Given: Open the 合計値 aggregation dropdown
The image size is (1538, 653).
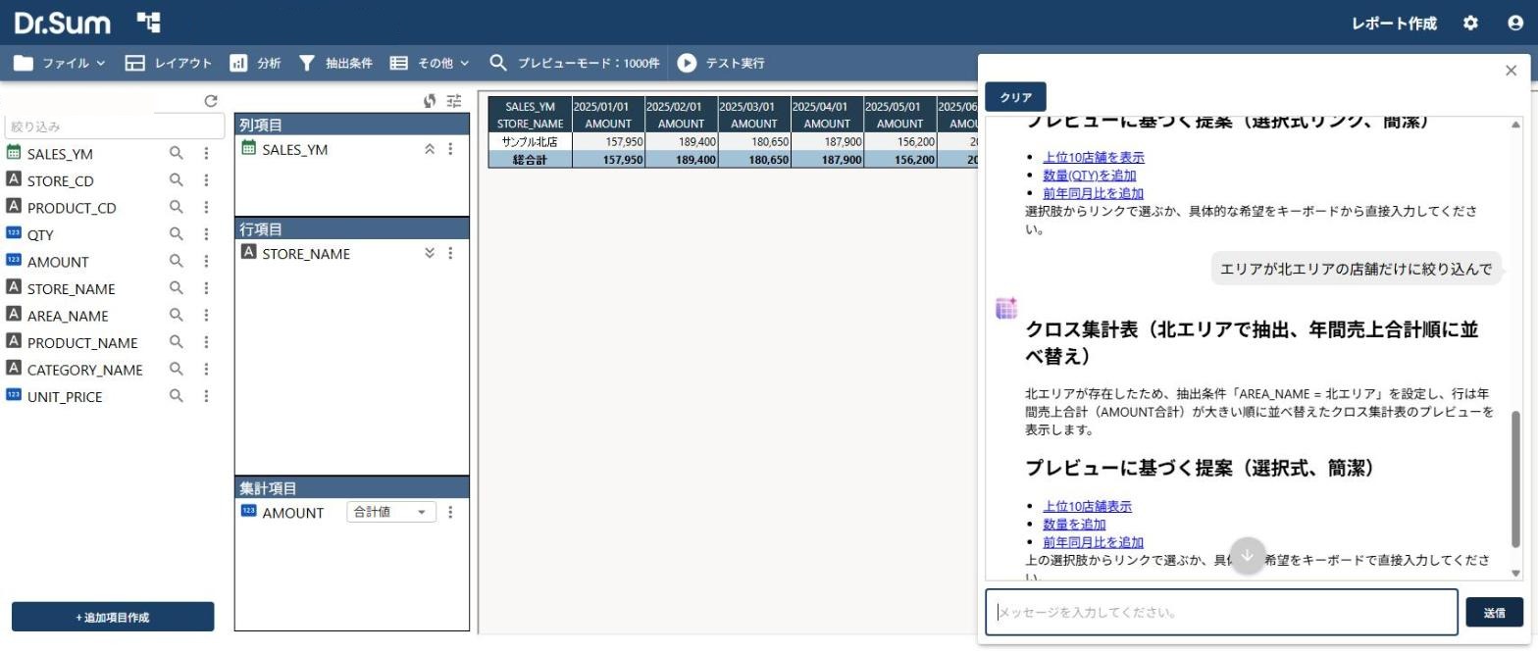Looking at the screenshot, I should tap(391, 512).
